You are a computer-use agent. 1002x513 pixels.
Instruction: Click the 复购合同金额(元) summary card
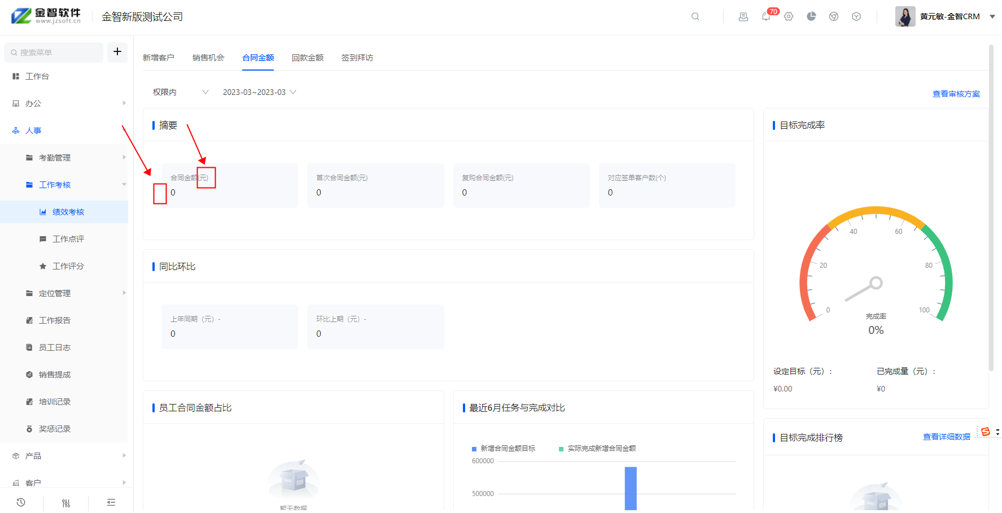point(522,185)
